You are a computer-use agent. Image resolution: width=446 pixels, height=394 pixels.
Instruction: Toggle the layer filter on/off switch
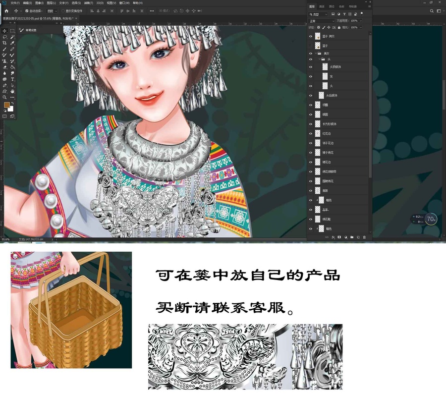[x=362, y=13]
